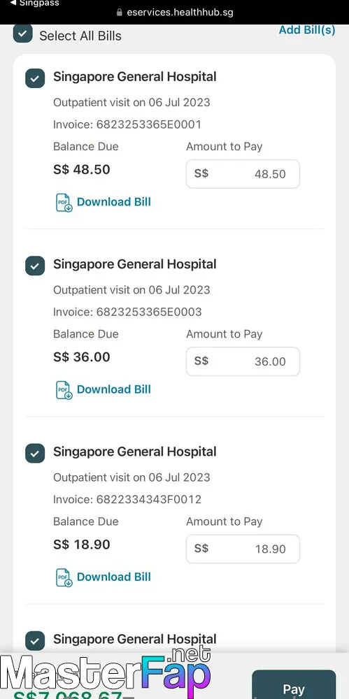This screenshot has width=349, height=699.
Task: Edit Amount to Pay field showing 18.90
Action: tap(243, 549)
